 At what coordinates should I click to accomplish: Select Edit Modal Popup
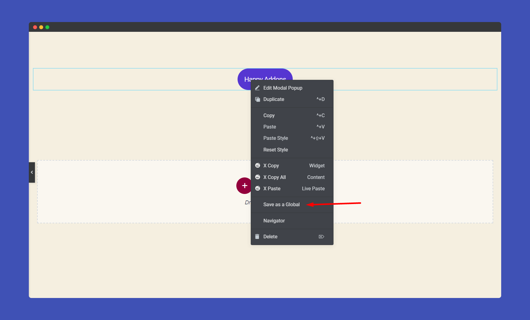283,88
